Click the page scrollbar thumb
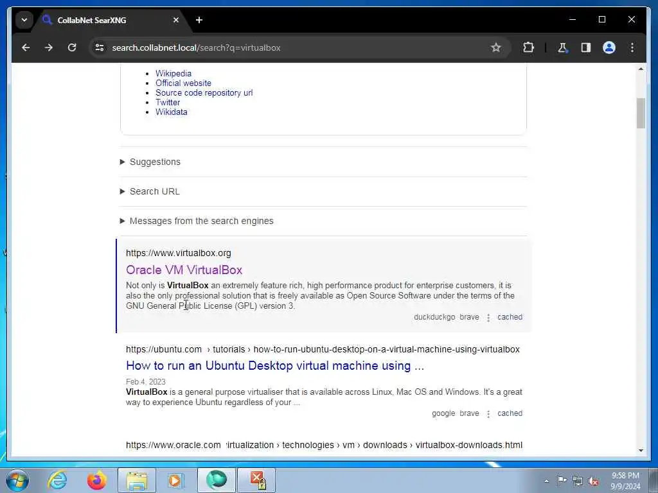658x493 pixels. [641, 113]
